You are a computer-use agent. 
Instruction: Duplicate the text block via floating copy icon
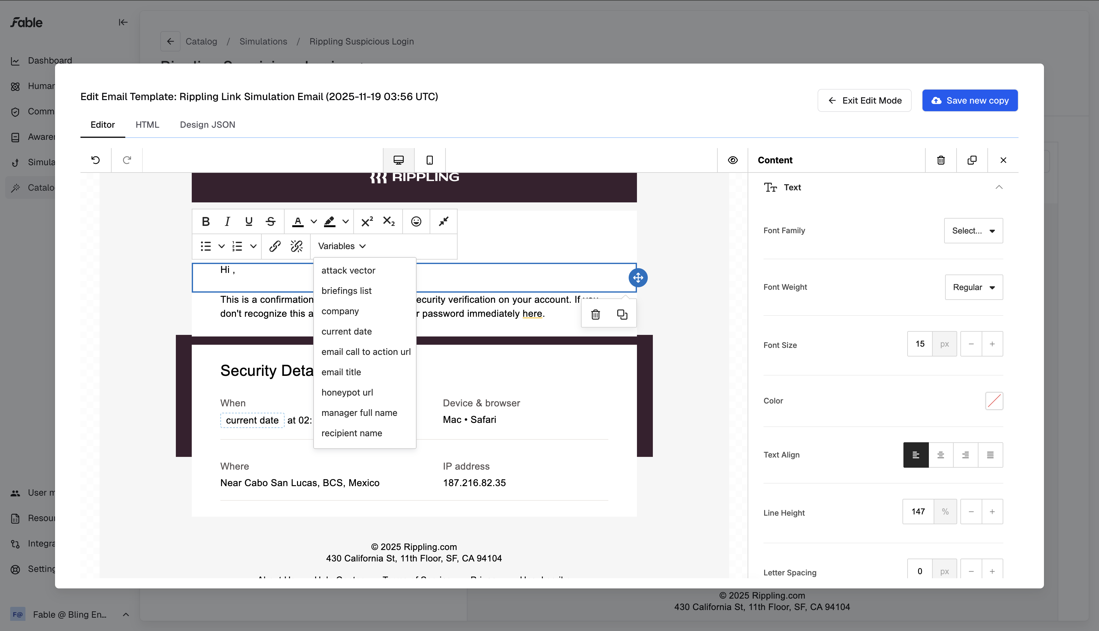[622, 314]
